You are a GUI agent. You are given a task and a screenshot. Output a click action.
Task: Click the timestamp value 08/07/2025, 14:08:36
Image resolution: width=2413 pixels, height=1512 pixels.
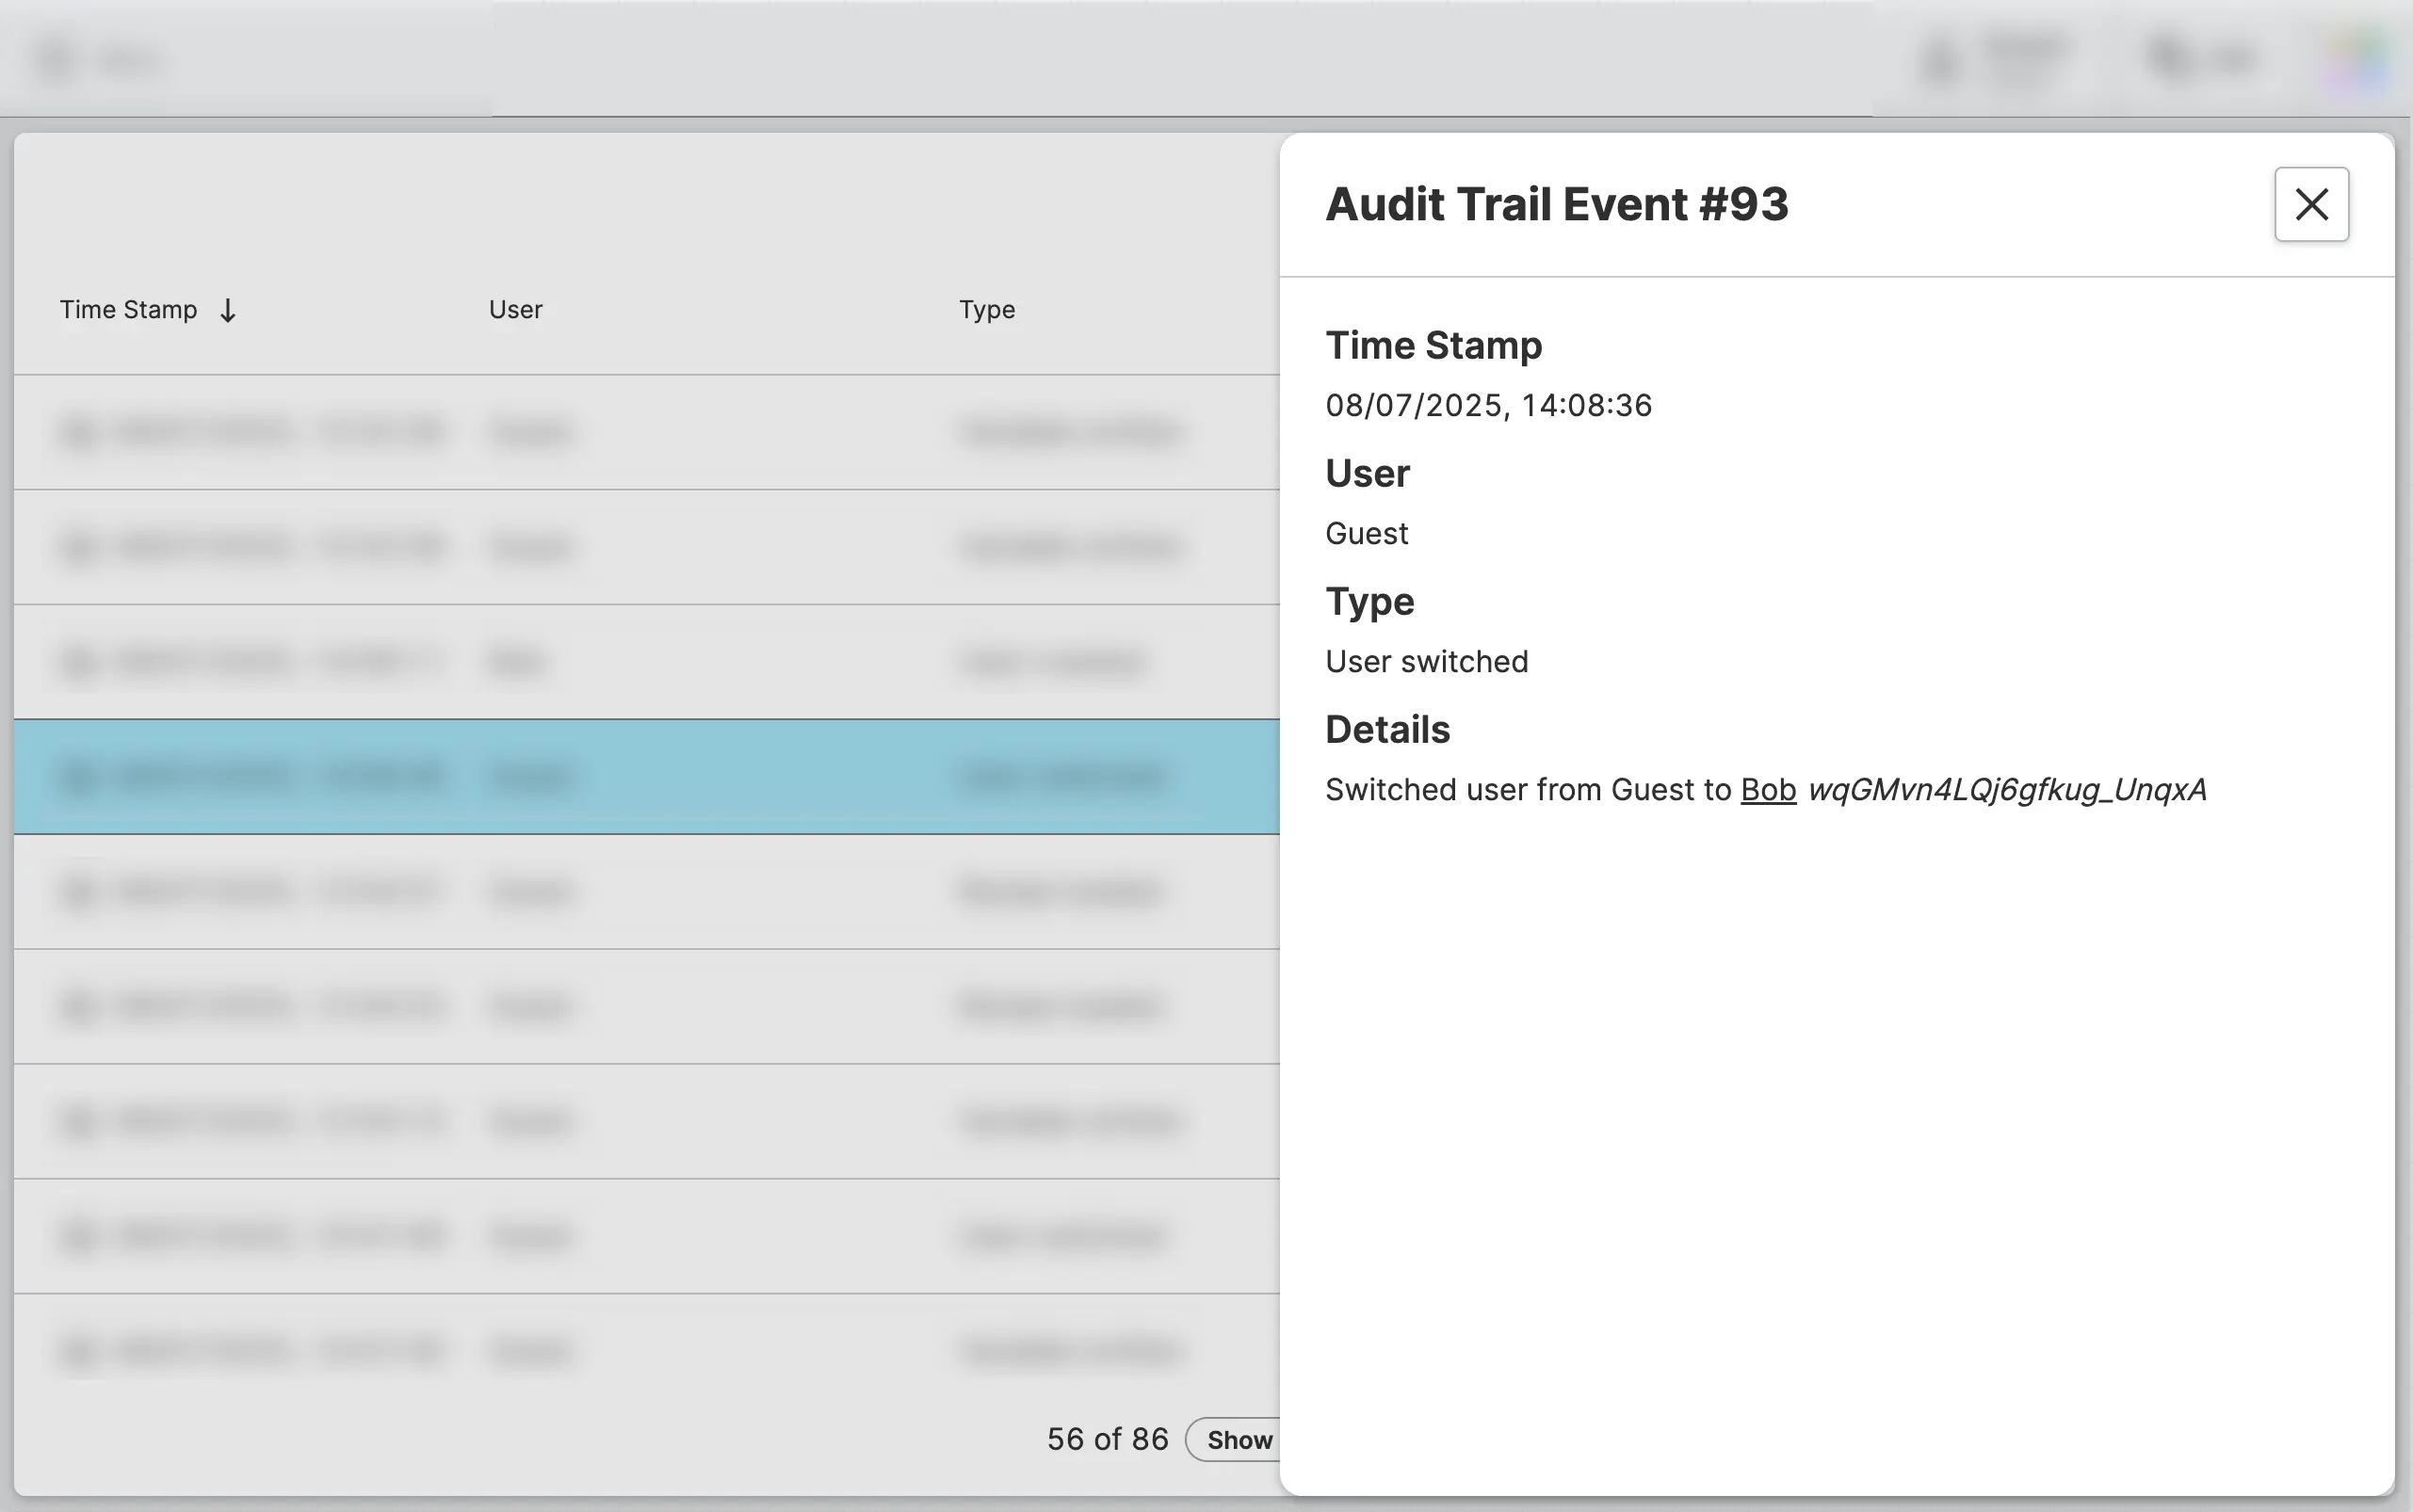click(1487, 406)
